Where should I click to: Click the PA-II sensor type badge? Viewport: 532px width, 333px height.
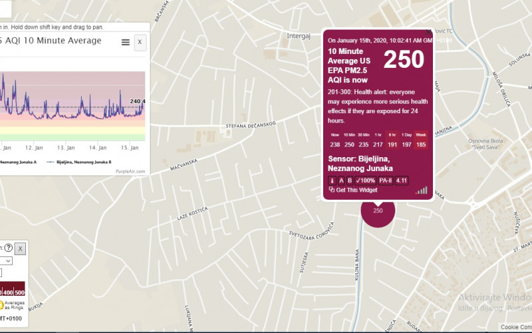(386, 180)
